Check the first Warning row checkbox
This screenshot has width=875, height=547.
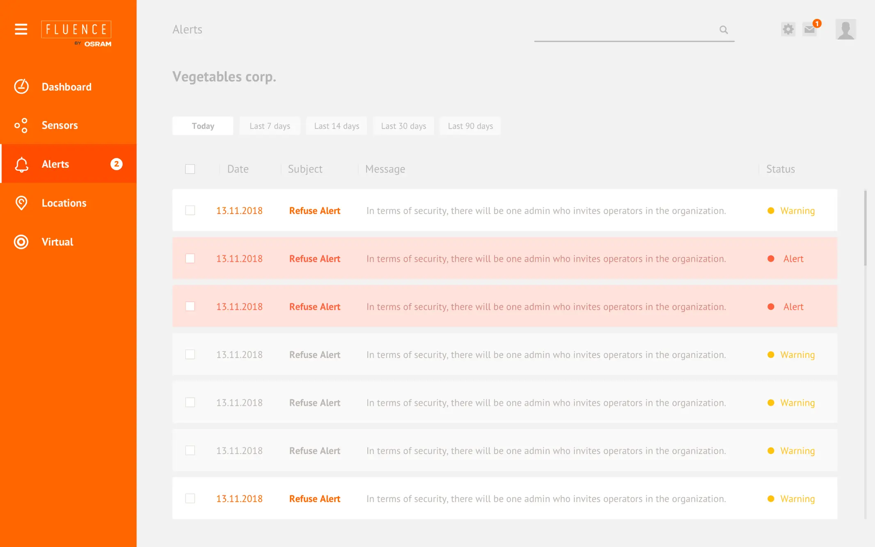coord(190,211)
